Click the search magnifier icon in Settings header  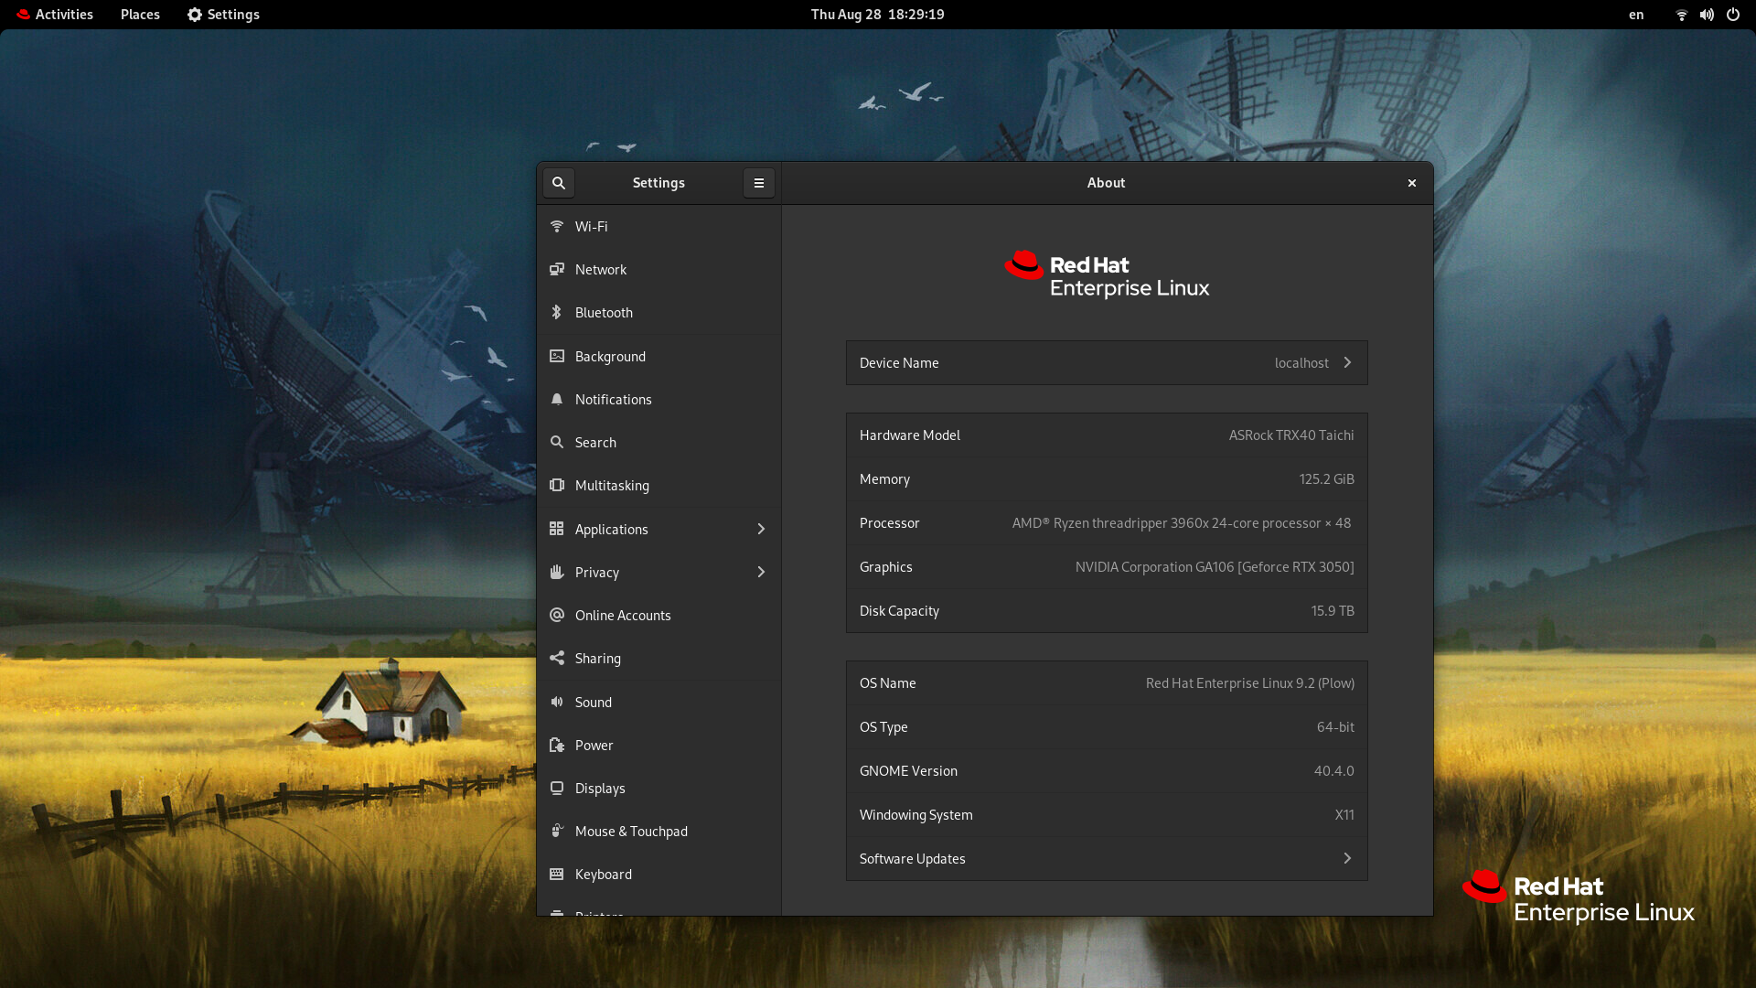point(558,183)
